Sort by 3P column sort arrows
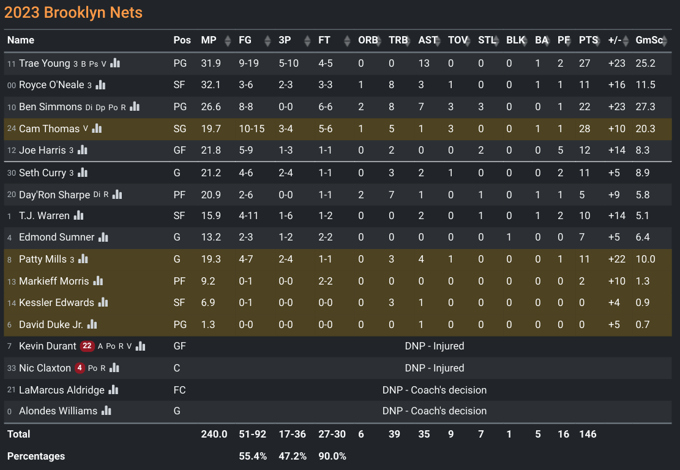Viewport: 680px width, 470px height. (x=307, y=40)
